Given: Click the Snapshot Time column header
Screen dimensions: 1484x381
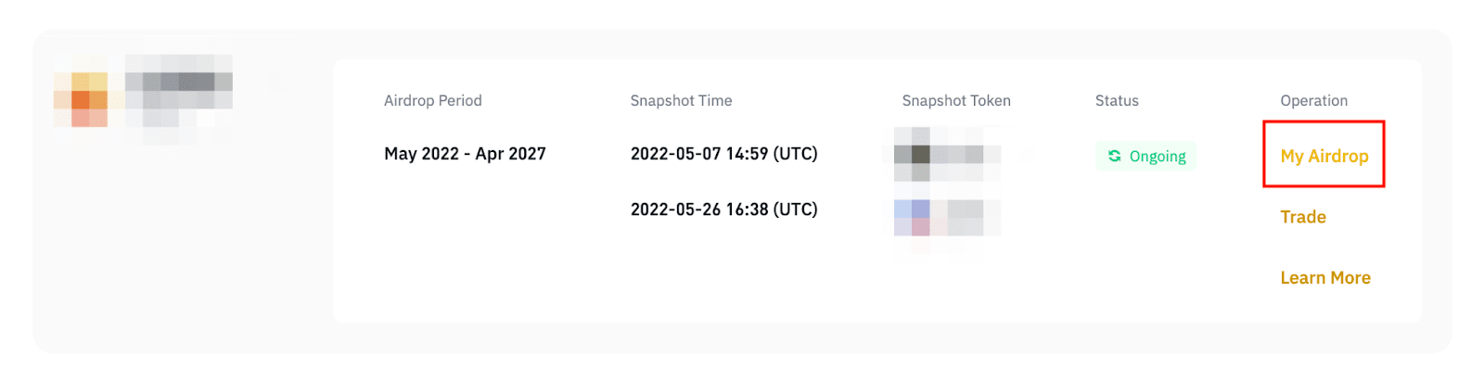Looking at the screenshot, I should pos(681,101).
